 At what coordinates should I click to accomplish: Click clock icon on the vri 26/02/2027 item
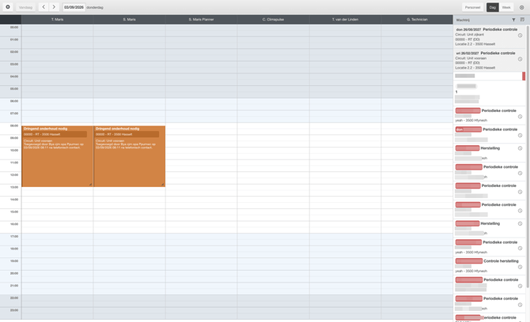pyautogui.click(x=520, y=59)
